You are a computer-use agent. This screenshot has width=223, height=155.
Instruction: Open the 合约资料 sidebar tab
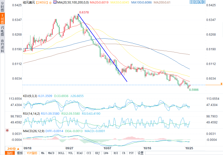[2, 46]
